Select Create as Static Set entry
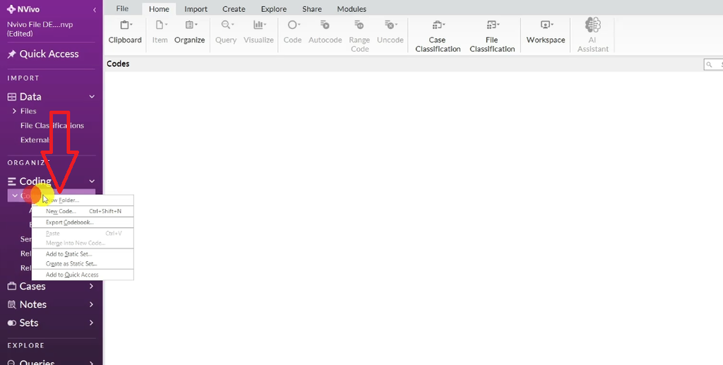Screen dimensions: 723x365 (83, 264)
